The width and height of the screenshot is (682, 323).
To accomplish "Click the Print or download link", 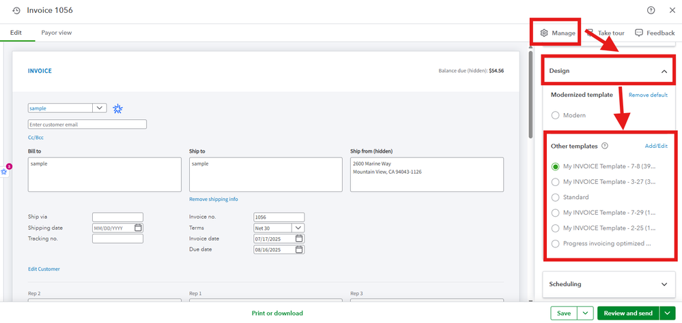I will [x=277, y=313].
